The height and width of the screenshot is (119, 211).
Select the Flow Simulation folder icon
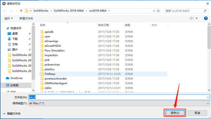coord(42,50)
